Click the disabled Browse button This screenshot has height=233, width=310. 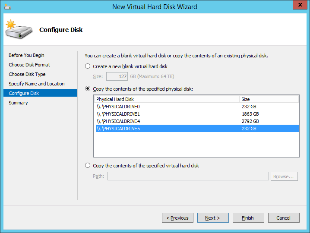pos(284,176)
